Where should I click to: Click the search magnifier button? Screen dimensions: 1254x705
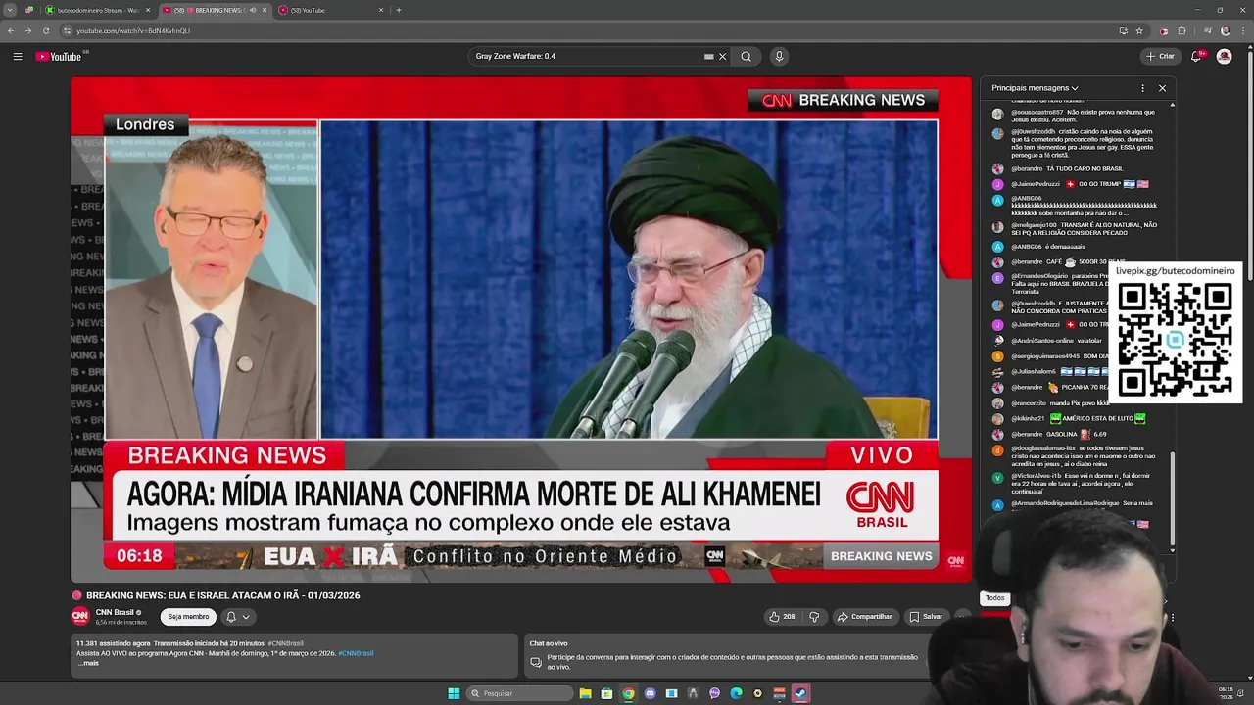coord(747,56)
